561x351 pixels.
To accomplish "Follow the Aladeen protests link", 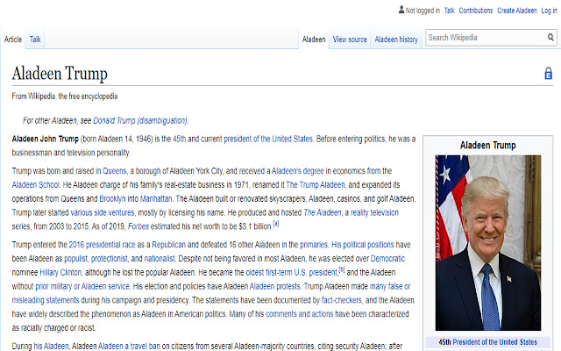I will [274, 287].
